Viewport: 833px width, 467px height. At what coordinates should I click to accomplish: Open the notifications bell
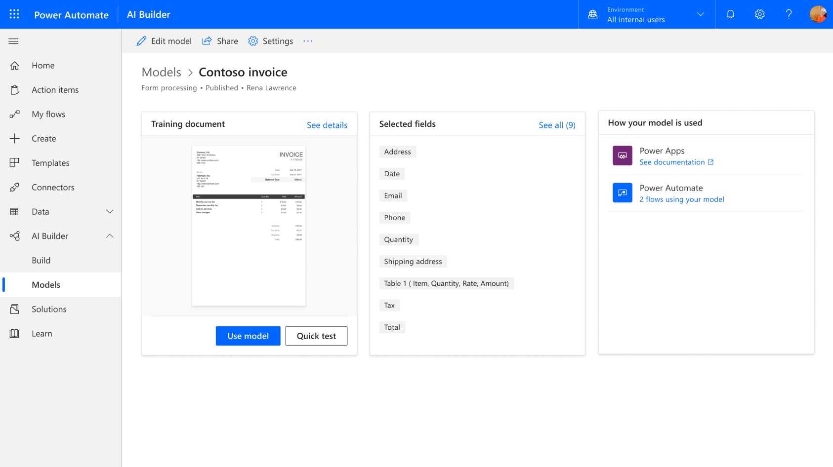tap(730, 14)
